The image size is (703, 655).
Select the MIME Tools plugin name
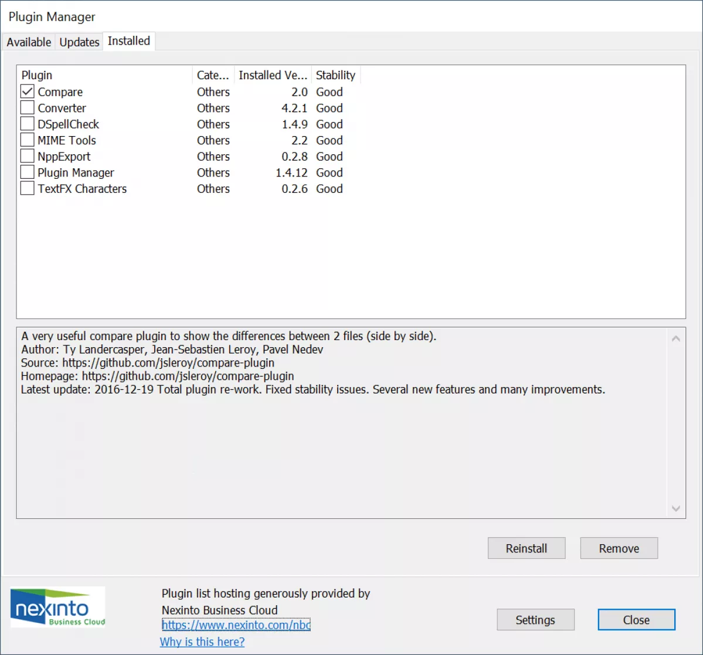(x=67, y=140)
